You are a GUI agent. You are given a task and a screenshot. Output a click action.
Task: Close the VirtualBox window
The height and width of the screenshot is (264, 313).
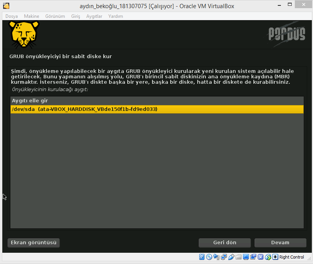point(303,5)
